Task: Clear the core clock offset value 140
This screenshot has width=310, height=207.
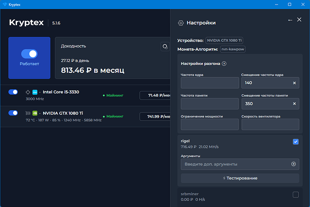Action: [294, 83]
